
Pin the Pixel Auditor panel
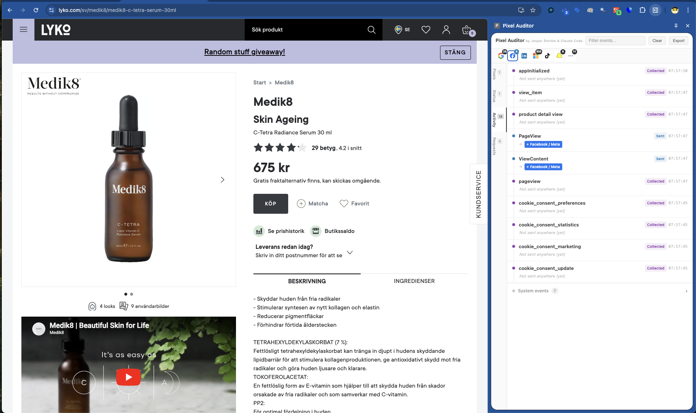tap(676, 25)
